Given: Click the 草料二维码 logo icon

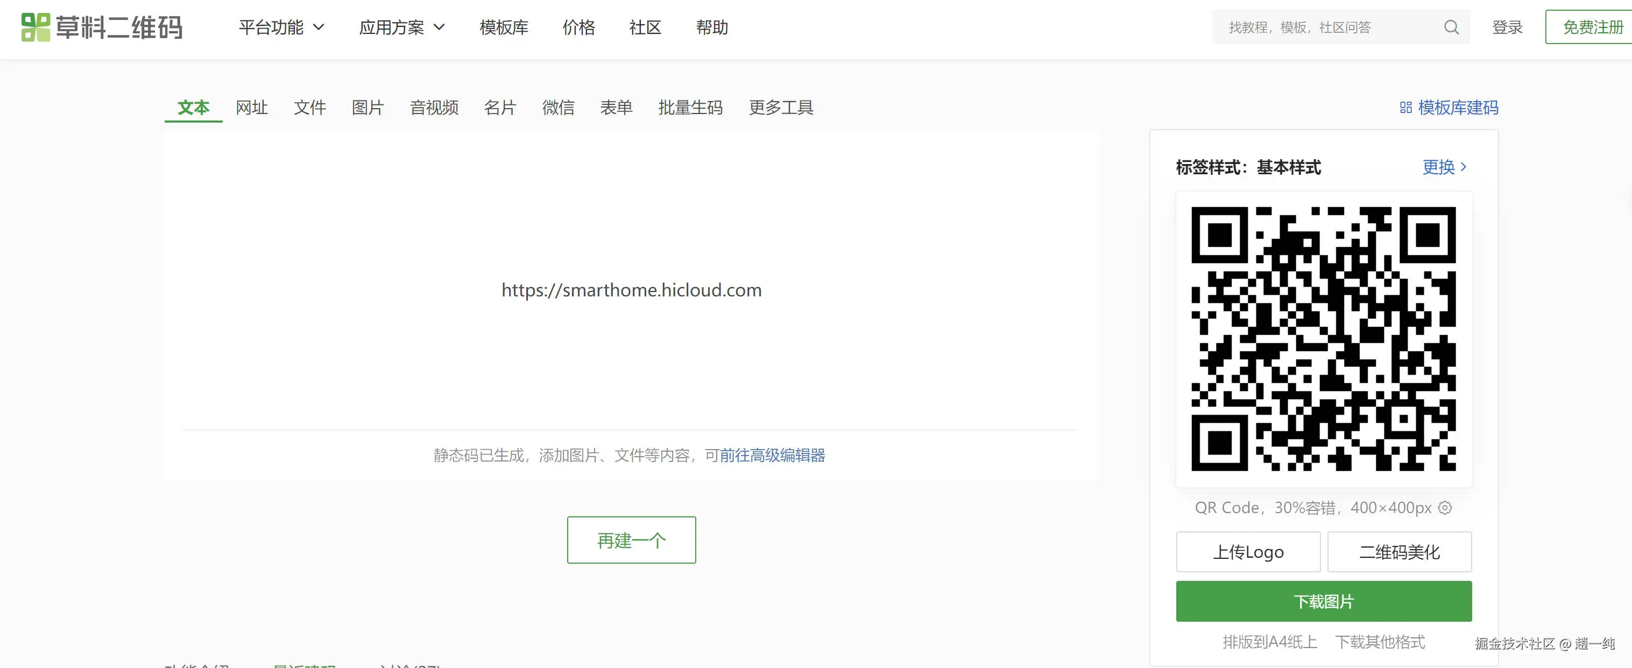Looking at the screenshot, I should point(35,28).
